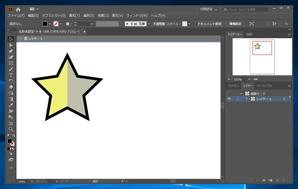Open stroke weight dropdown
The image size is (298, 189).
tap(92, 24)
